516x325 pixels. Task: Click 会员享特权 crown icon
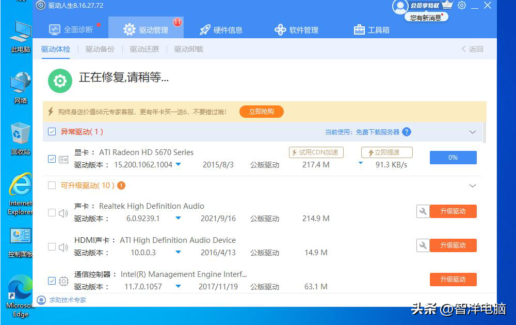pyautogui.click(x=447, y=5)
